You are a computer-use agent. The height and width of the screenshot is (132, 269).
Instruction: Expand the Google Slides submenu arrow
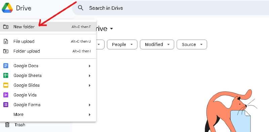pyautogui.click(x=89, y=85)
